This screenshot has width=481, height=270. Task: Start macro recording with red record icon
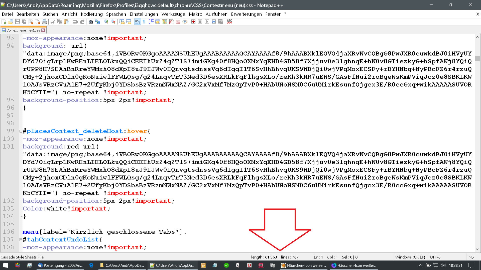pyautogui.click(x=193, y=22)
